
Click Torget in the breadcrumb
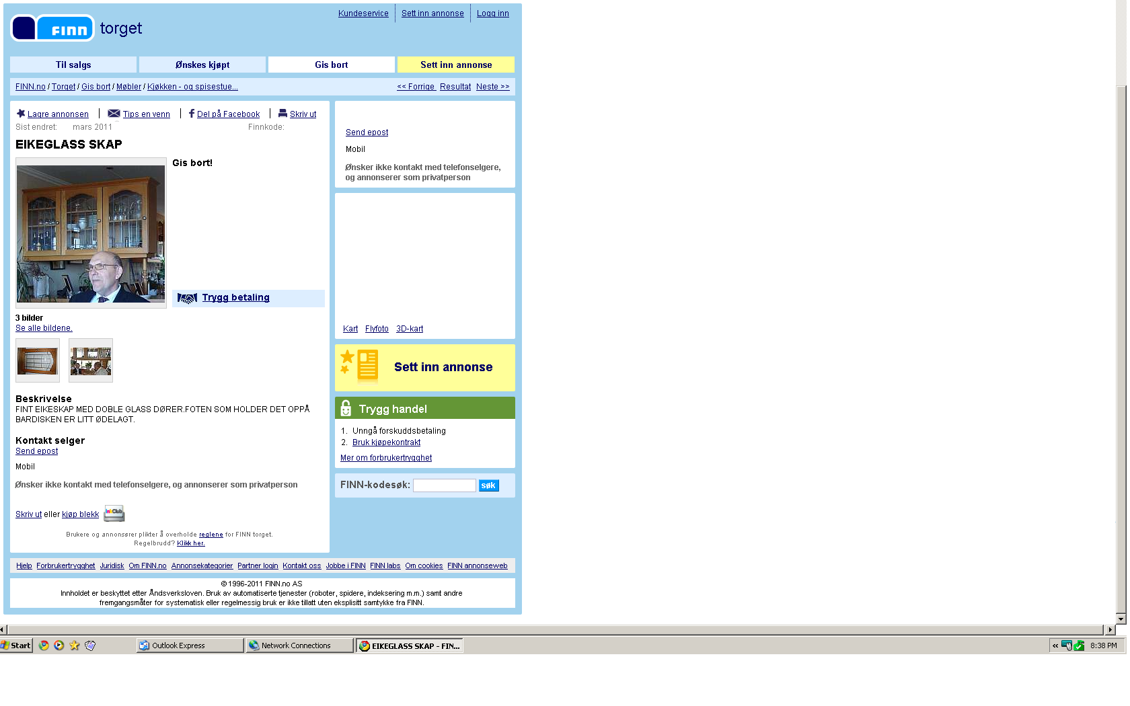pos(63,87)
